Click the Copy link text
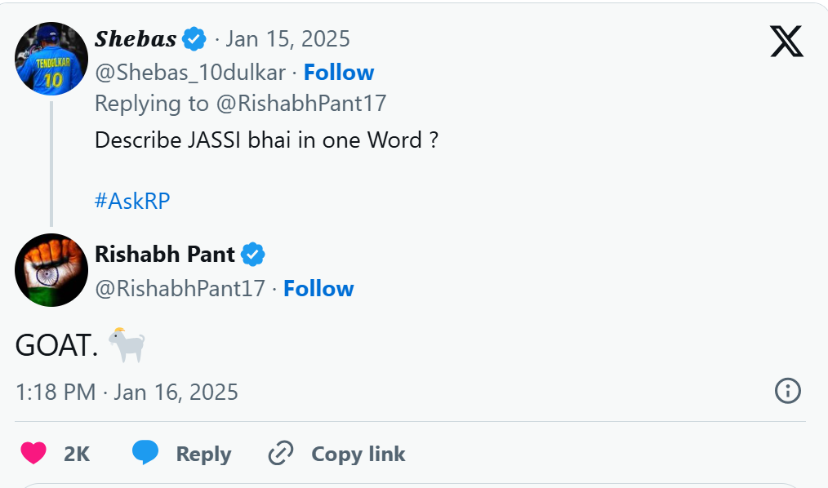 tap(358, 454)
